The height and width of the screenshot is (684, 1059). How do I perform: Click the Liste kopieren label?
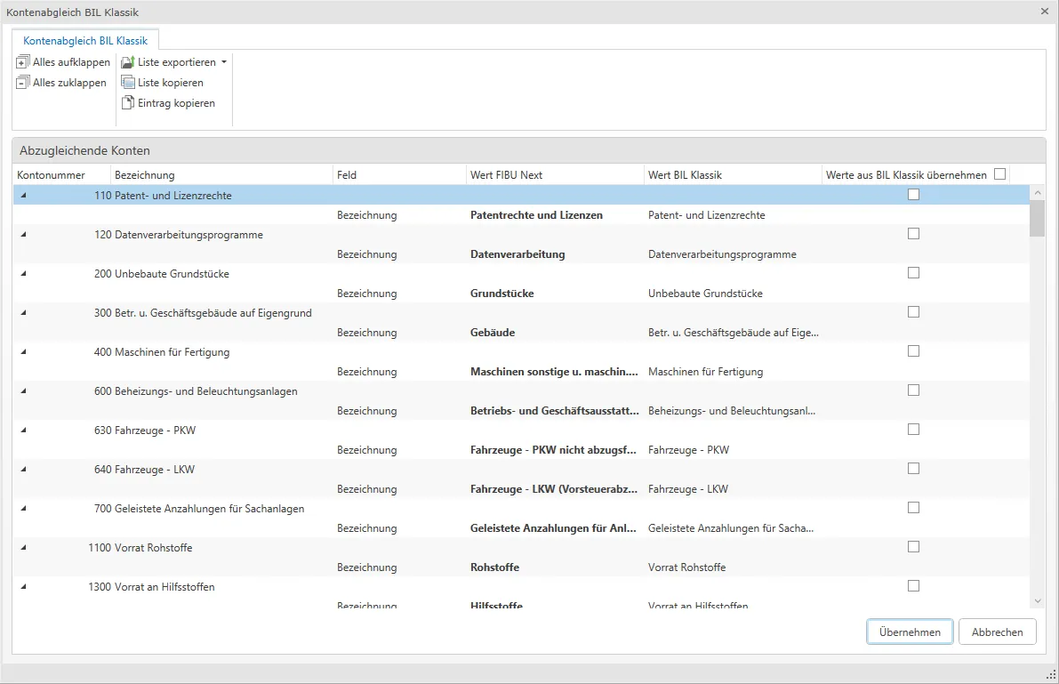coord(170,83)
